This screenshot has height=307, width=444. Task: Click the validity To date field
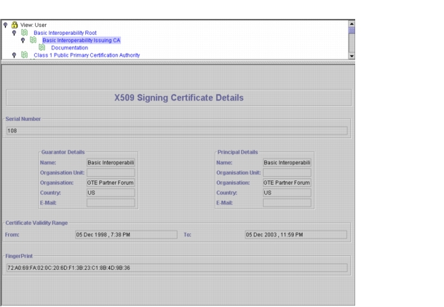tap(296, 234)
